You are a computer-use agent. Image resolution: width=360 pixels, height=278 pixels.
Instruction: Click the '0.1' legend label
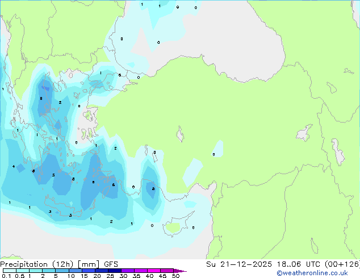pyautogui.click(x=6, y=276)
